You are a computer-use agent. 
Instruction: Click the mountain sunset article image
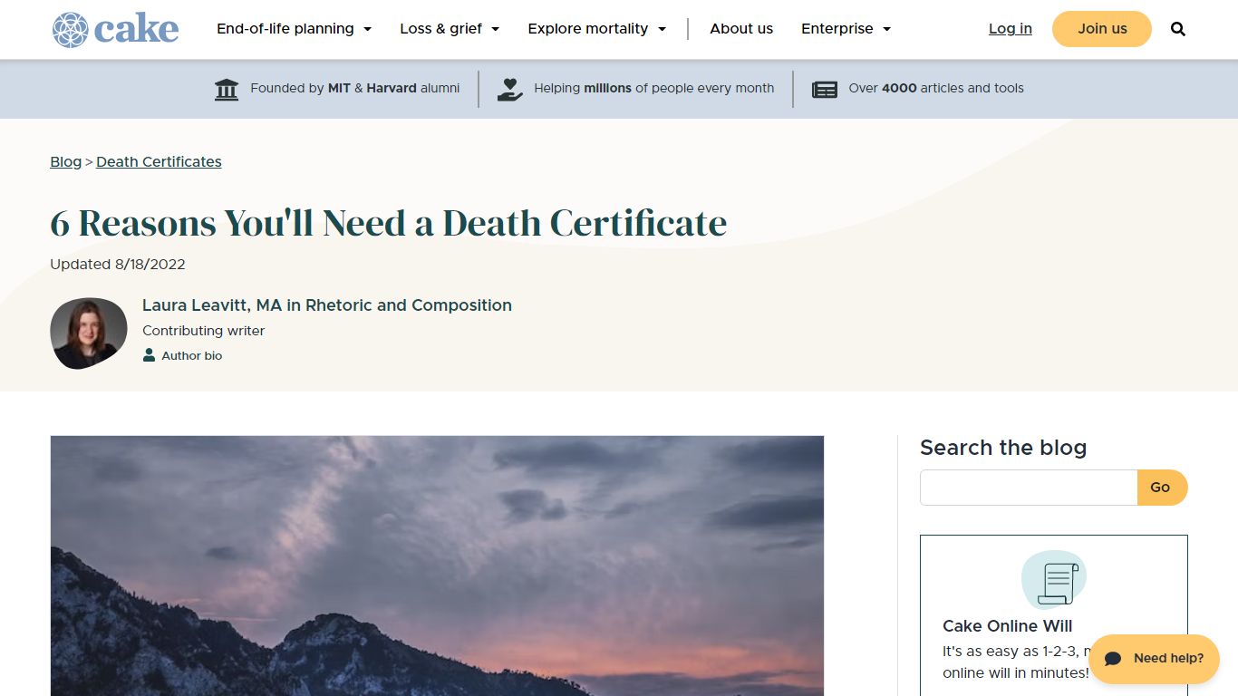(x=437, y=565)
